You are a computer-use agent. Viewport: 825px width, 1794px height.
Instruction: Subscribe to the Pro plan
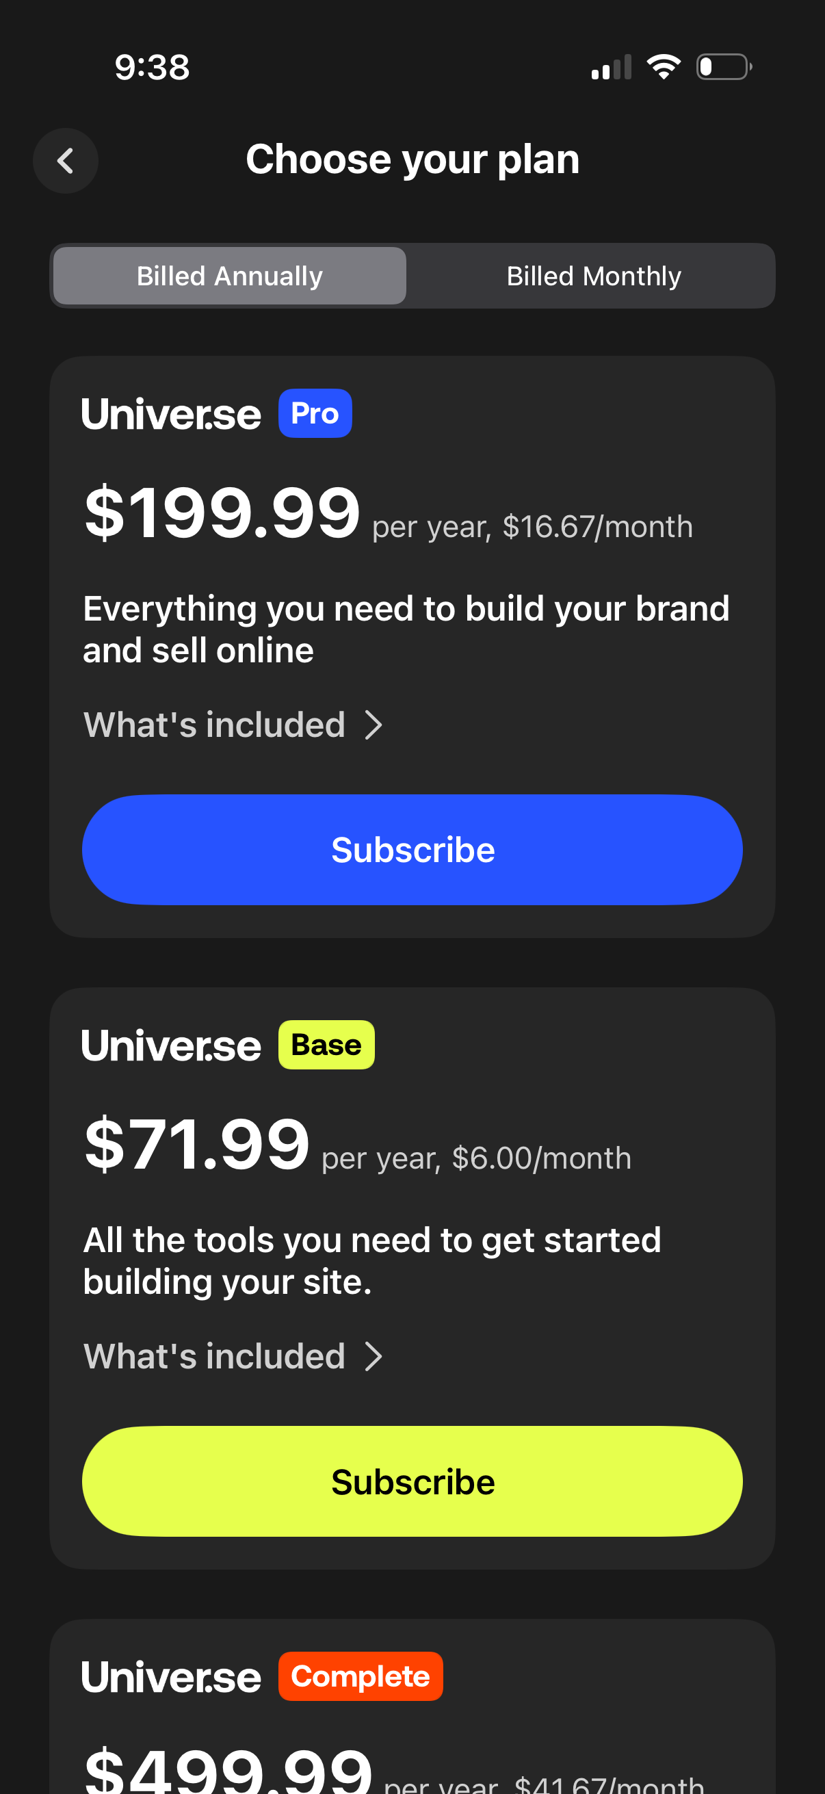click(412, 849)
